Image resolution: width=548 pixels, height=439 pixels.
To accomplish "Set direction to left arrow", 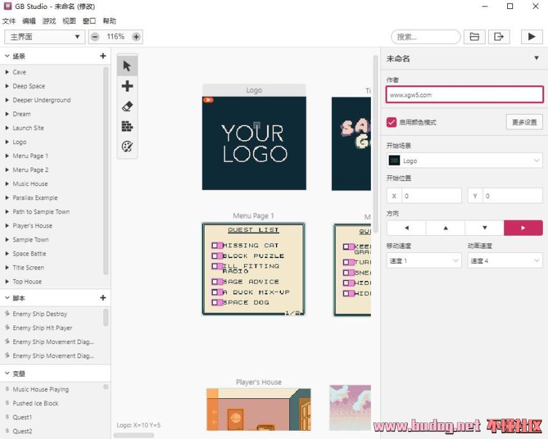I will pyautogui.click(x=406, y=227).
